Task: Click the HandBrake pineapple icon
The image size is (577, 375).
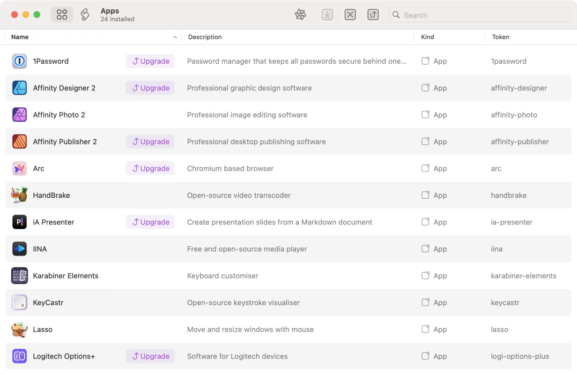Action: (x=19, y=195)
